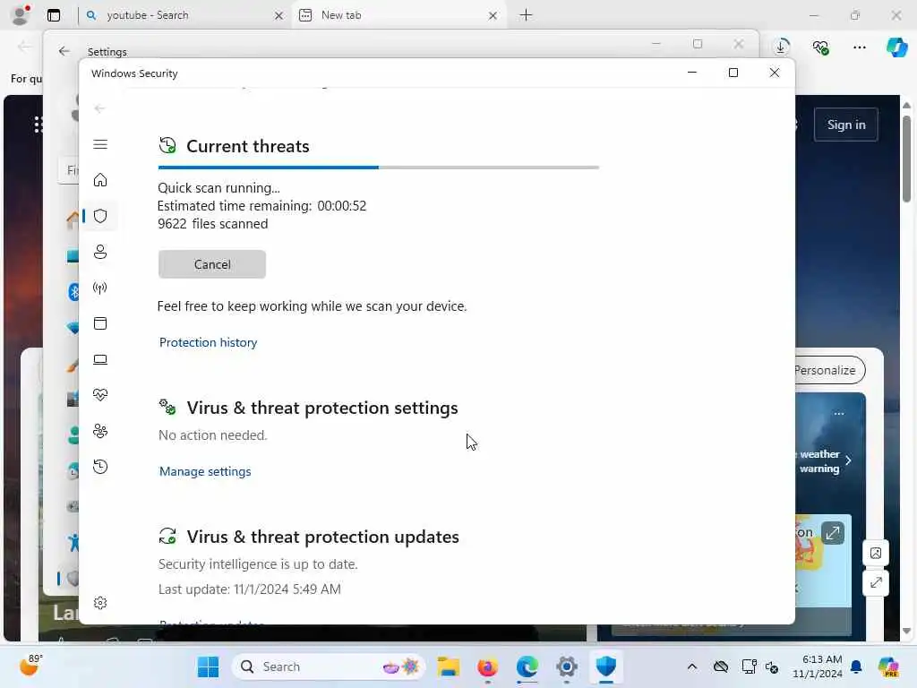Open weather card ellipsis options
Viewport: 917px width, 688px height.
839,414
